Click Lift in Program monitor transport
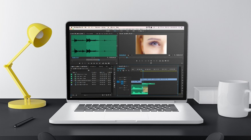Viewport: 251px width, 140px height. point(160,61)
